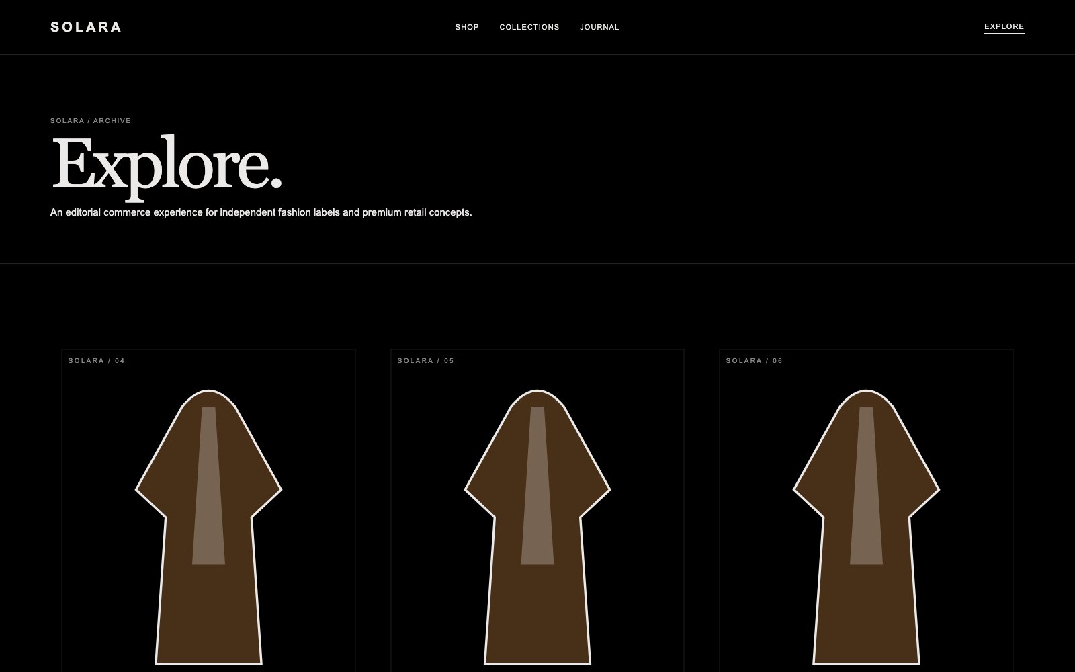Click the SOLARA / ARCHIVE breadcrumb text
This screenshot has width=1075, height=672.
pyautogui.click(x=91, y=121)
